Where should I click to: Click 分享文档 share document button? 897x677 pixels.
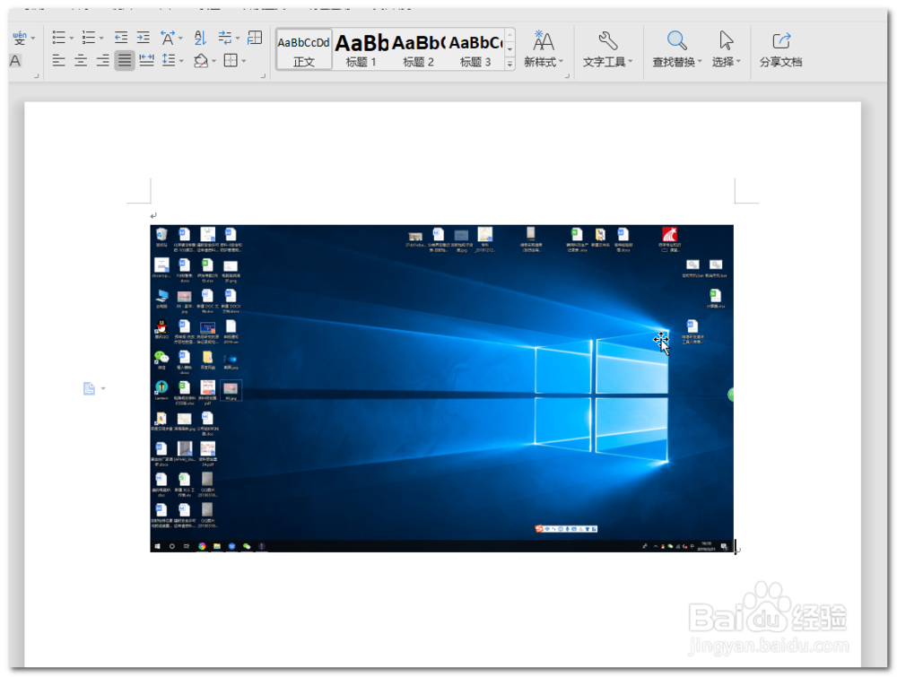(781, 49)
